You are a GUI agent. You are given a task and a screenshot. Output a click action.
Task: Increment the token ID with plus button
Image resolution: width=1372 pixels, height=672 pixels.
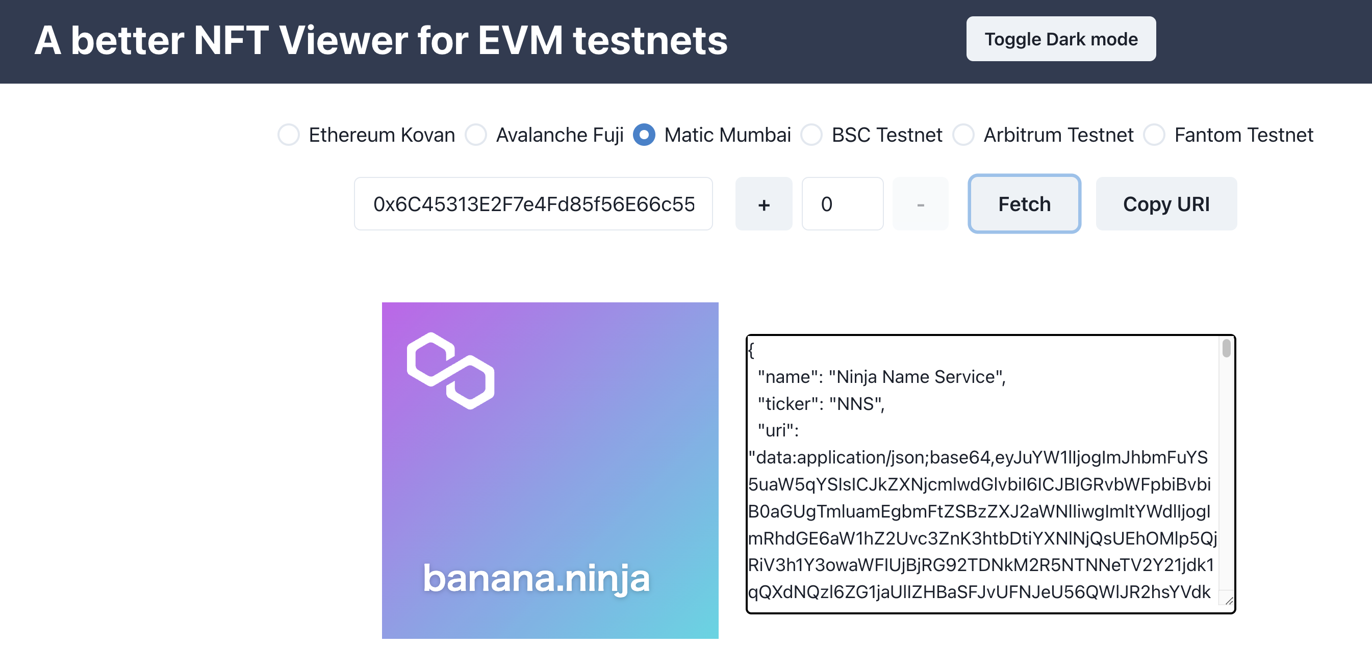point(764,204)
